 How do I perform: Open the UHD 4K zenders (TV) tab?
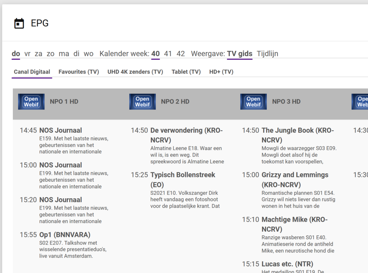[135, 72]
